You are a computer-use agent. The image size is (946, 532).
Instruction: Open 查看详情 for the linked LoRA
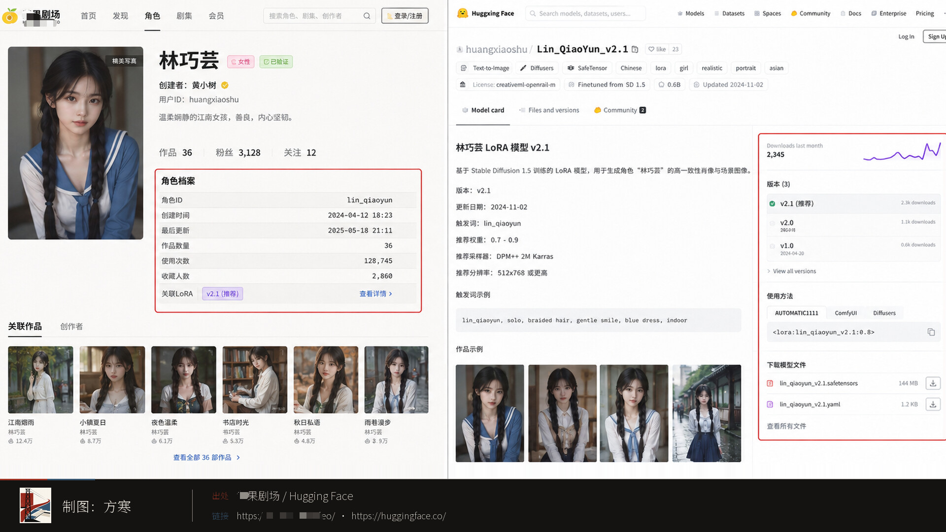click(375, 294)
